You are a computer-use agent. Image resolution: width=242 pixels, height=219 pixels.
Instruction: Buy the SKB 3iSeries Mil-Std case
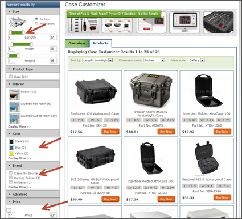point(110,199)
